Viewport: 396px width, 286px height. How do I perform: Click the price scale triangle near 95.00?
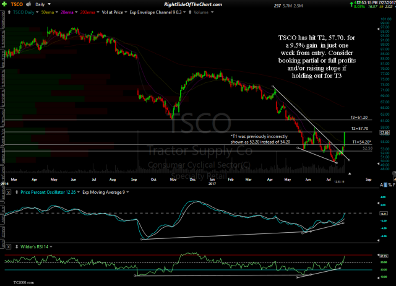[378, 29]
